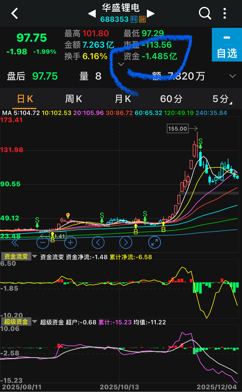Viewport: 242px width, 392px height.
Task: Tap the B marker beside 1.41 label
Action: 53,238
